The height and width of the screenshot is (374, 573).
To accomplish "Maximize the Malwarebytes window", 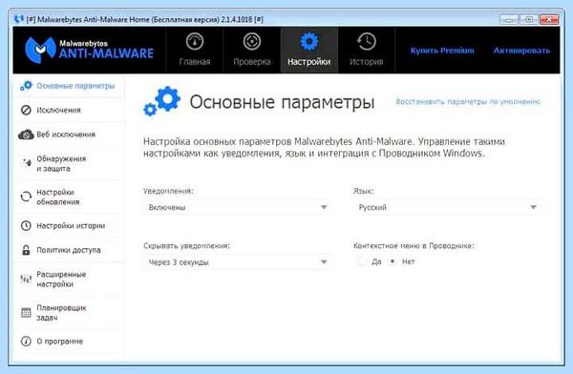I will 528,19.
